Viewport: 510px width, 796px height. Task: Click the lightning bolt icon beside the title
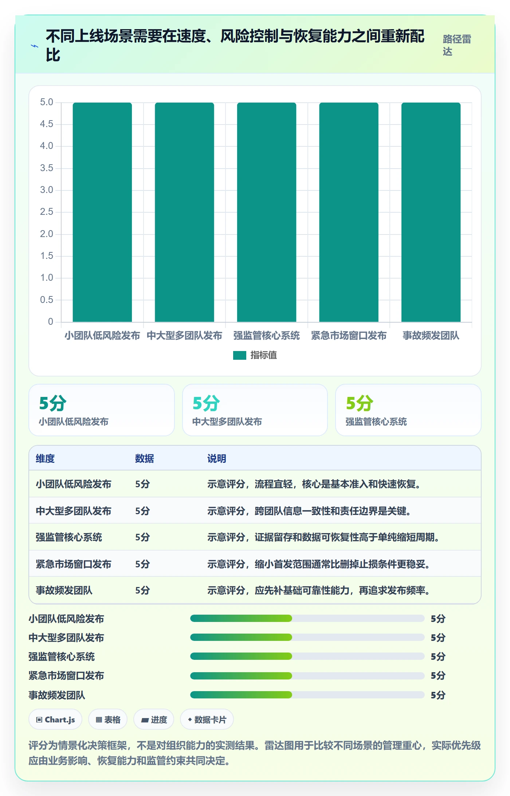pyautogui.click(x=35, y=46)
